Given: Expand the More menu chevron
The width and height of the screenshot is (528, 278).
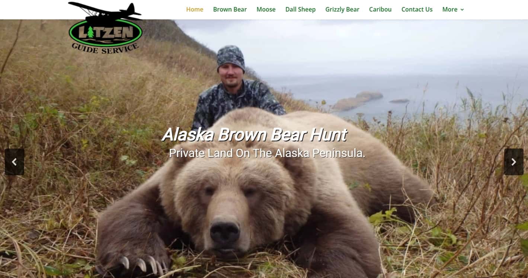Looking at the screenshot, I should [x=462, y=10].
